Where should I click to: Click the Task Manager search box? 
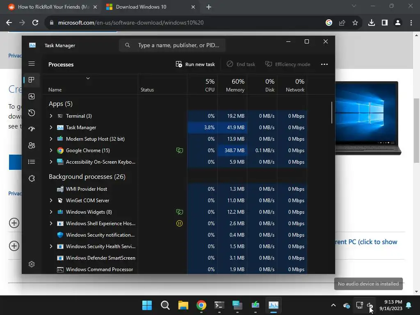coord(172,45)
